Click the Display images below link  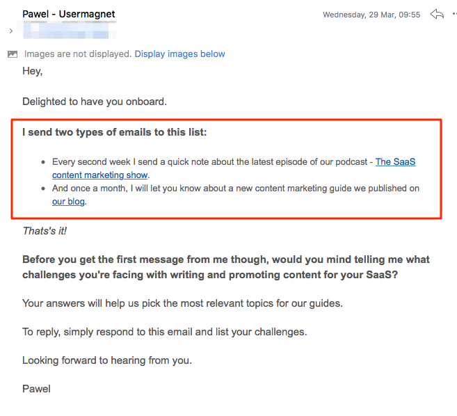[x=180, y=54]
